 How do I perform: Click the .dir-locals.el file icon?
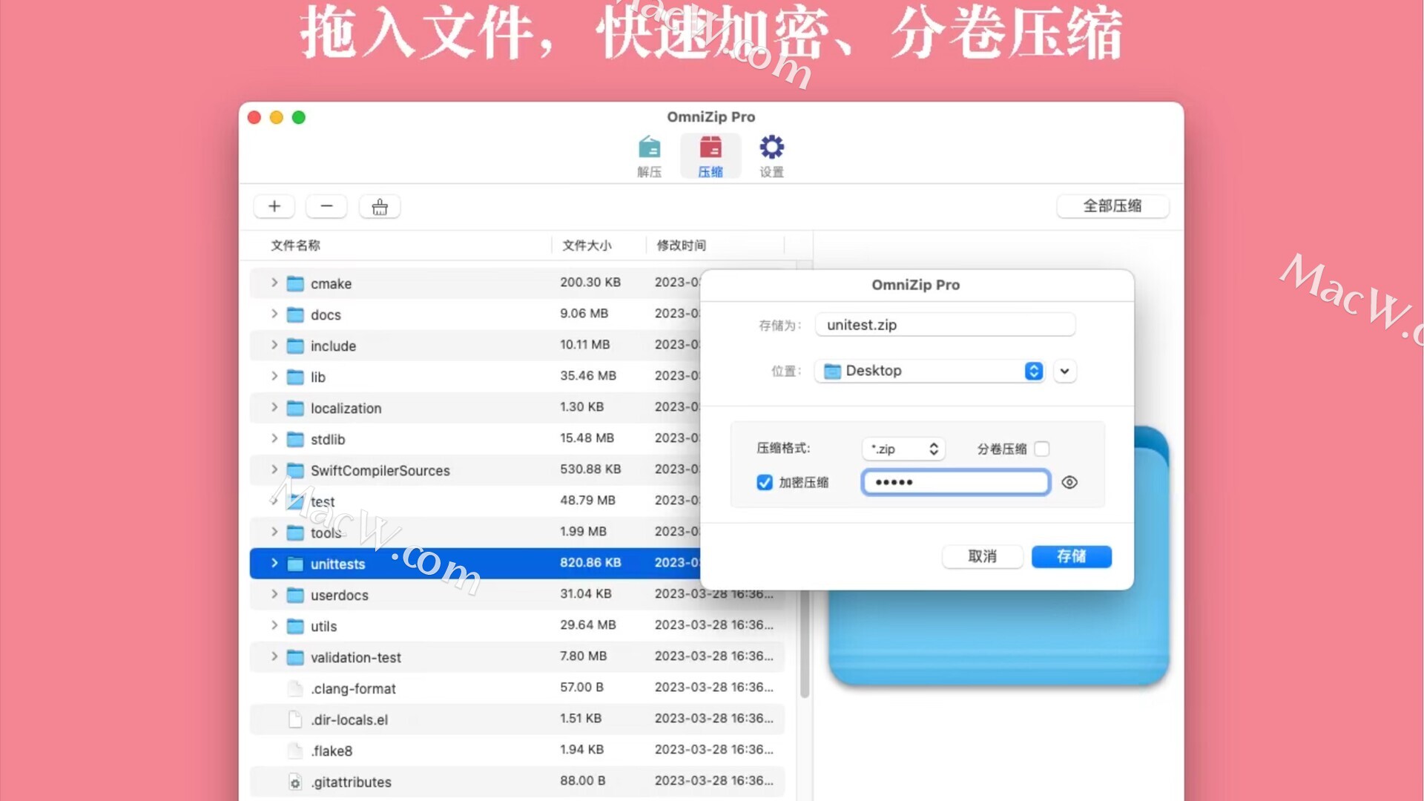(x=295, y=719)
